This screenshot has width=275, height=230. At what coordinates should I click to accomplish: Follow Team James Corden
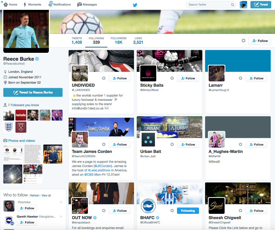[120, 144]
